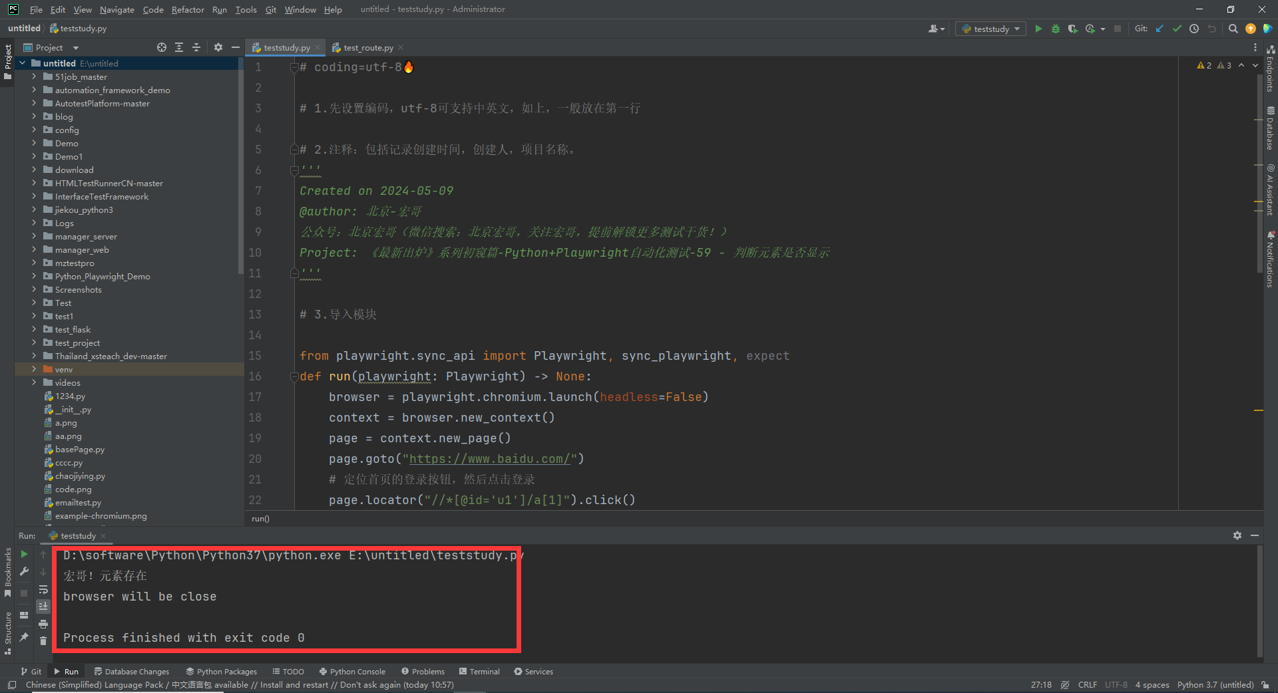
Task: Toggle the Notifications sidebar button
Action: pos(1271,259)
